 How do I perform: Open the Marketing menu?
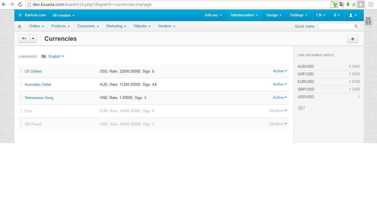coord(116,26)
